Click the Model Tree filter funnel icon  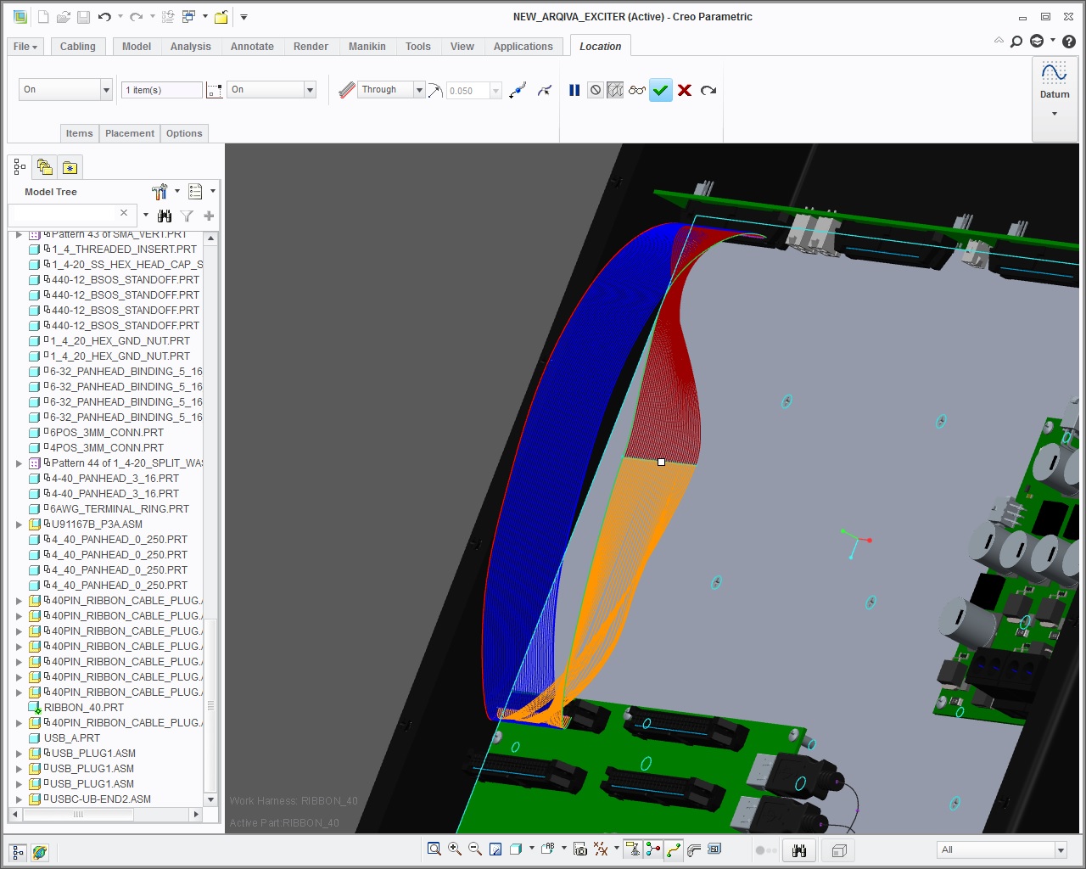(x=187, y=216)
